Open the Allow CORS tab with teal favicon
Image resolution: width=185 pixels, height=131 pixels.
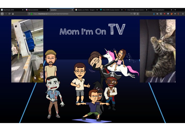coord(111,10)
